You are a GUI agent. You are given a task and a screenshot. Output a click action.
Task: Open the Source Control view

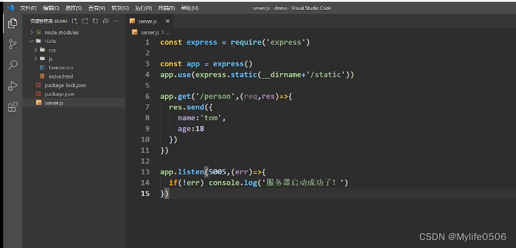coord(12,44)
